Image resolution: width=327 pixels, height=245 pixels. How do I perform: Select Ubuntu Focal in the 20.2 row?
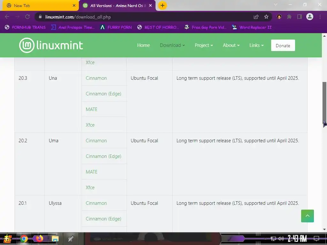(x=144, y=141)
